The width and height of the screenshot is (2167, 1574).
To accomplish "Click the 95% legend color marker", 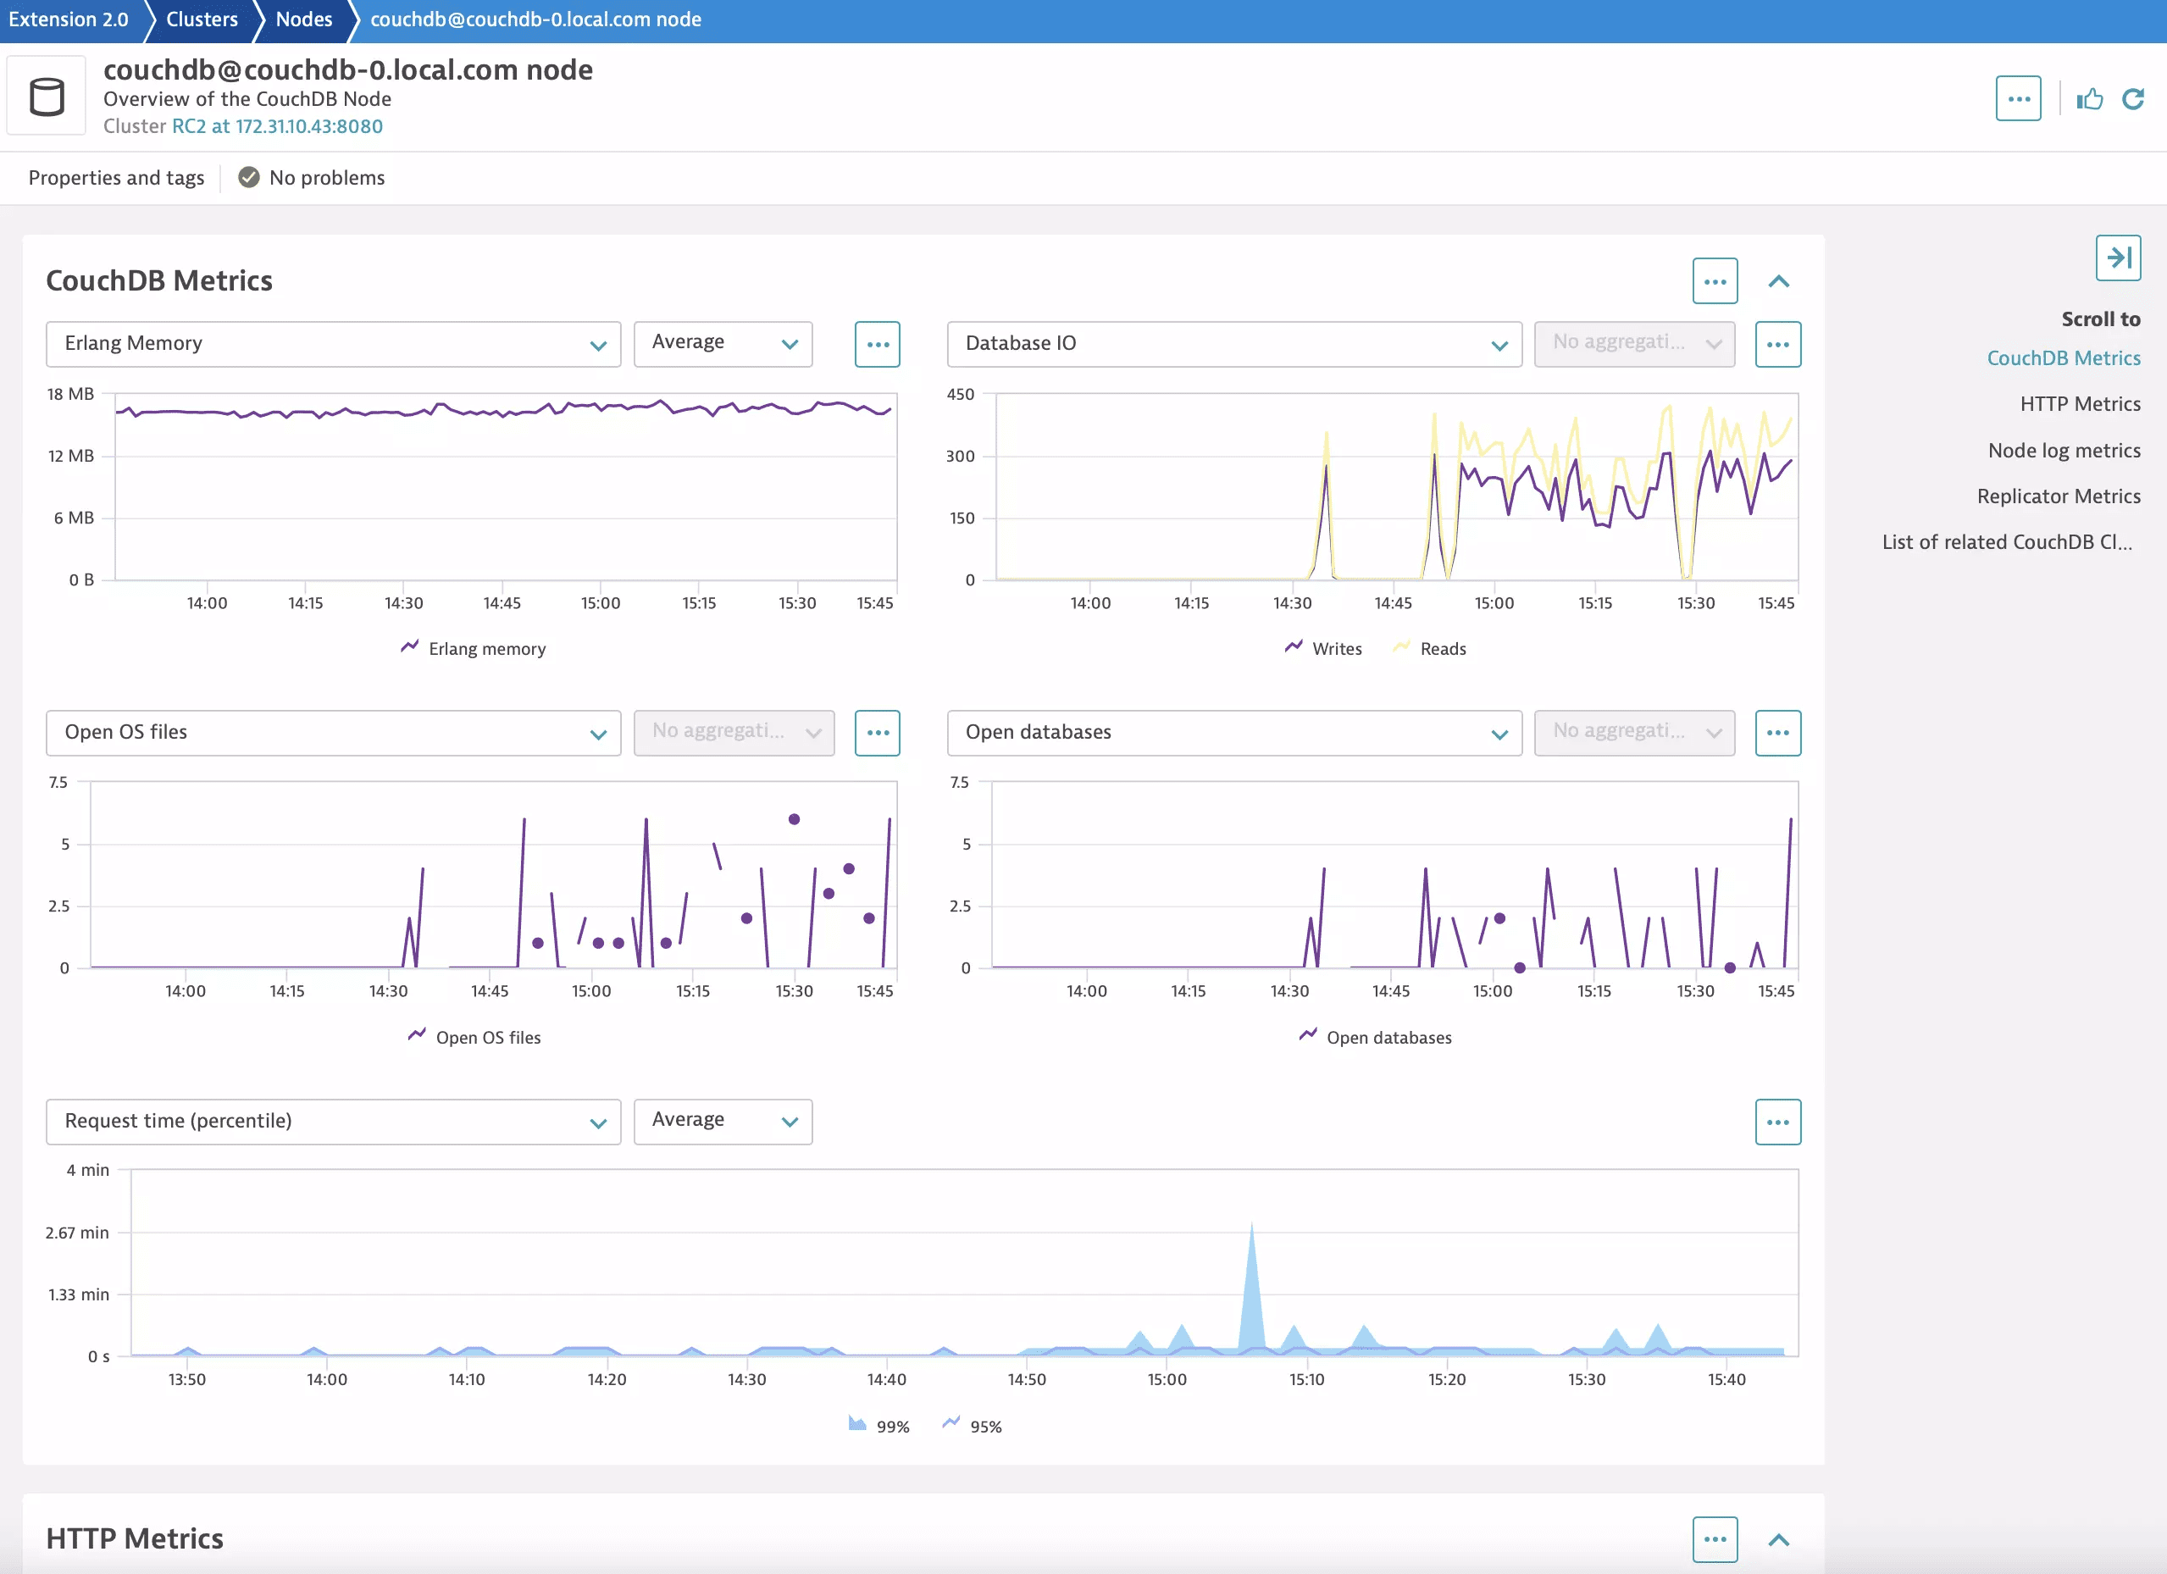I will pyautogui.click(x=950, y=1424).
